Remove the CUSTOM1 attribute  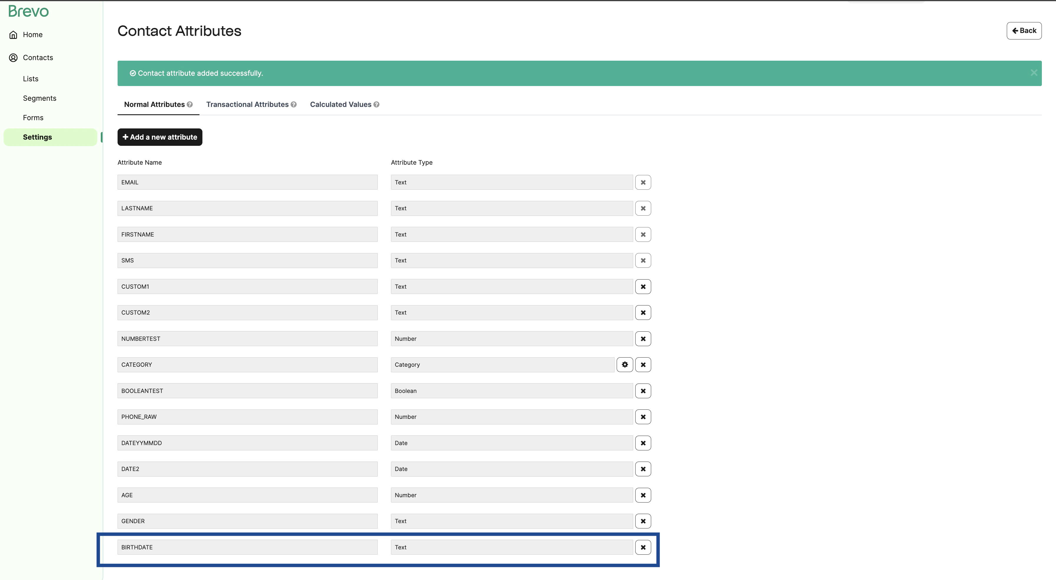tap(643, 286)
